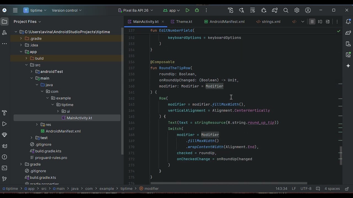Open more run actions (three dots)
Screen dimensions: 353x198
tap(206, 10)
